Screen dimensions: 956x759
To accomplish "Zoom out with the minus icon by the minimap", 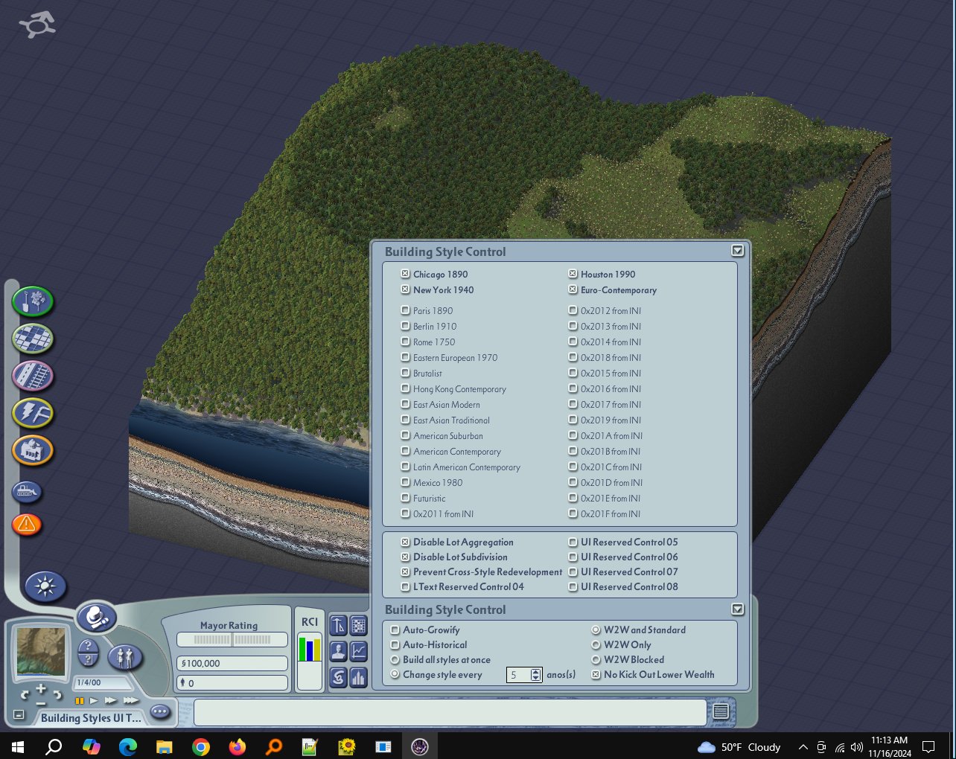I will (41, 703).
